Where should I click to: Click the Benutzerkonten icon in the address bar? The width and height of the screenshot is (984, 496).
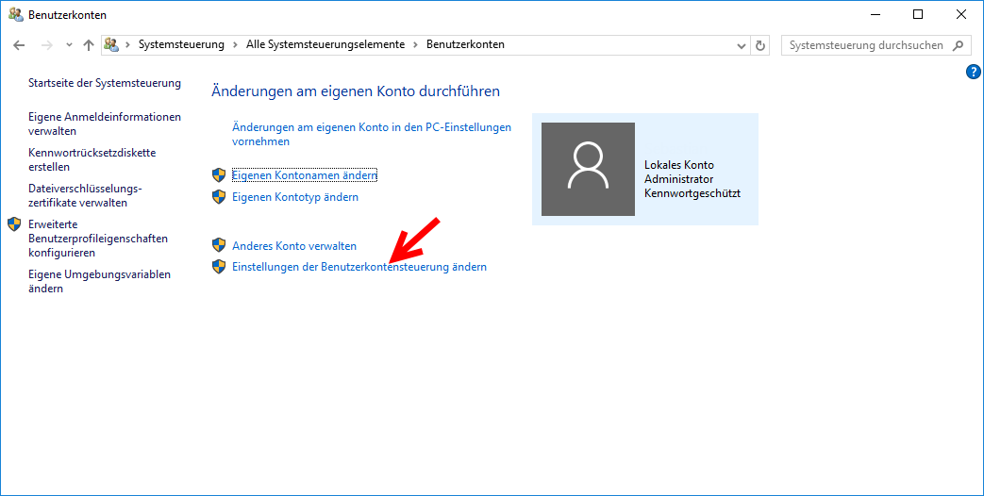(x=112, y=45)
